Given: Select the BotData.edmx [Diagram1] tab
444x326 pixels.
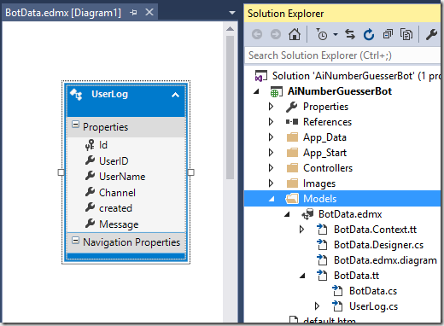Looking at the screenshot, I should tap(63, 13).
